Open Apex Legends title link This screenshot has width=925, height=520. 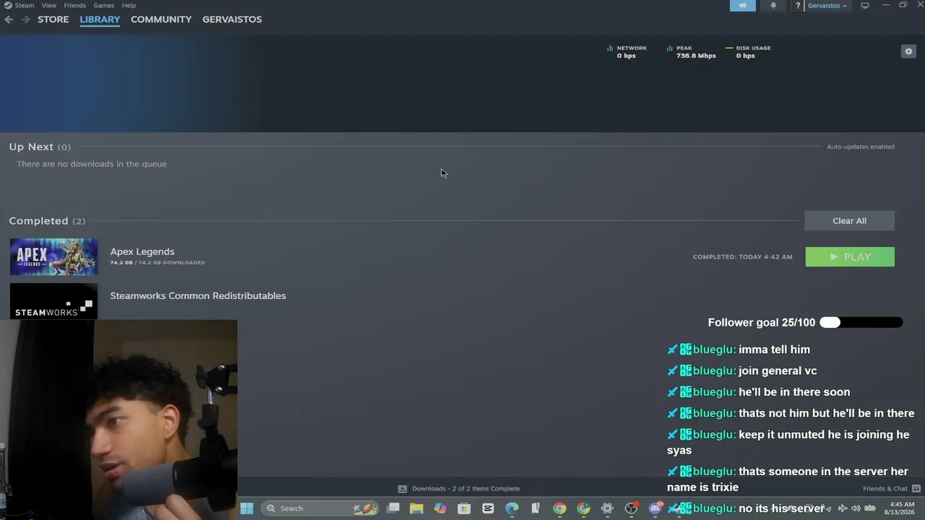tap(142, 251)
